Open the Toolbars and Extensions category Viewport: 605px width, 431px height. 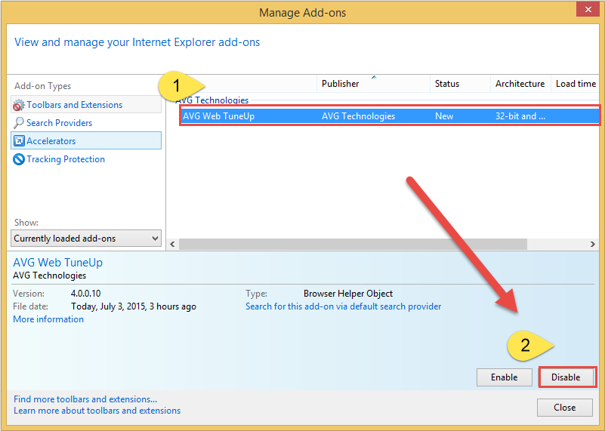click(86, 105)
